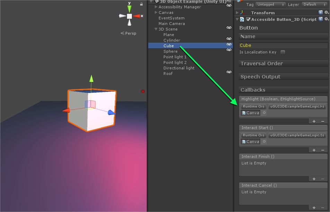Image resolution: width=330 pixels, height=212 pixels.
Task: Collapse the 3D Scene hierarchy group
Action: [156, 29]
